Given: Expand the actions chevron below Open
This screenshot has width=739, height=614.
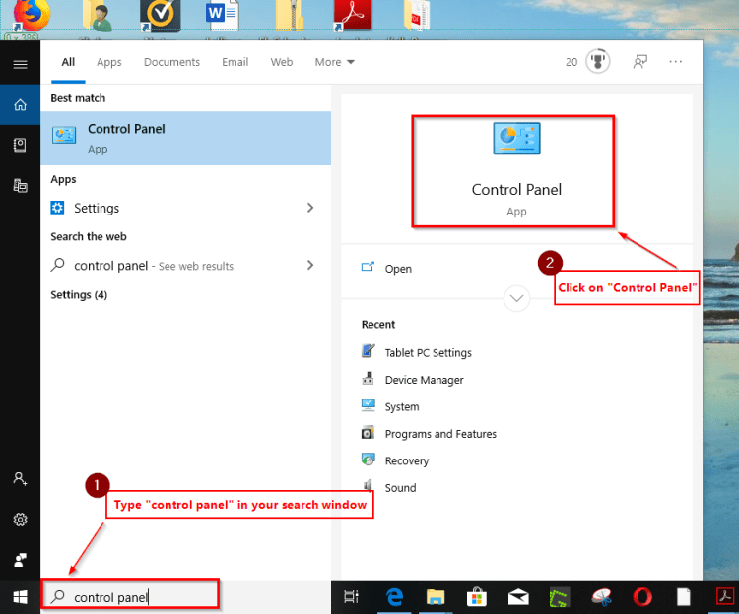Looking at the screenshot, I should pyautogui.click(x=516, y=297).
